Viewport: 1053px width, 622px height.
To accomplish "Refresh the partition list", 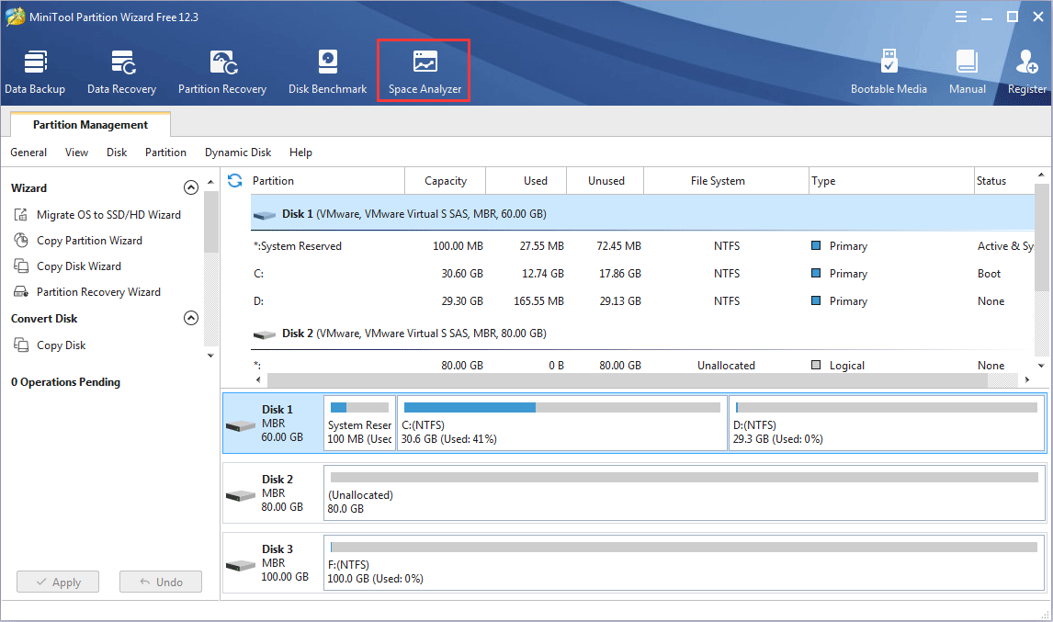I will [x=234, y=181].
